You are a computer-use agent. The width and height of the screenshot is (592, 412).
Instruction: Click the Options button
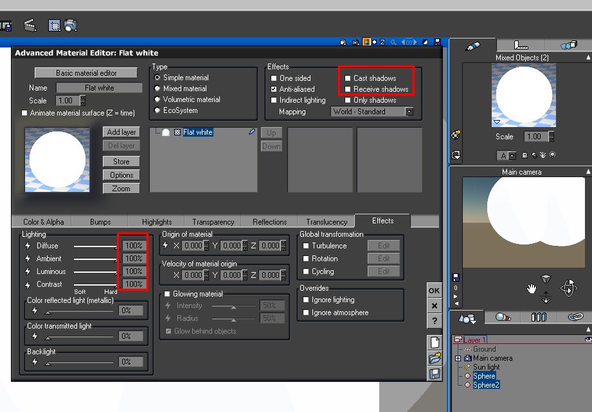pyautogui.click(x=121, y=175)
